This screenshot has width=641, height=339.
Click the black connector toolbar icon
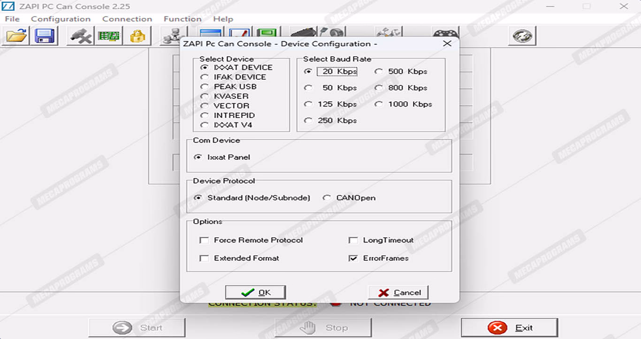[x=304, y=32]
